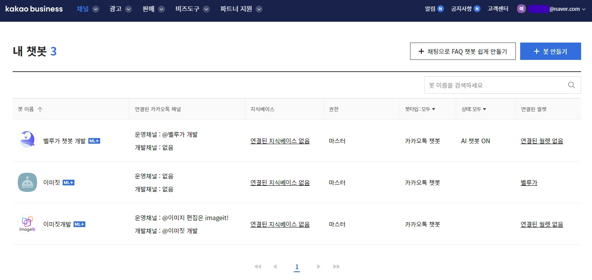This screenshot has width=592, height=280.
Task: Click 연결된 지식베이스 없음 for 이미짓 row
Action: coord(280,183)
